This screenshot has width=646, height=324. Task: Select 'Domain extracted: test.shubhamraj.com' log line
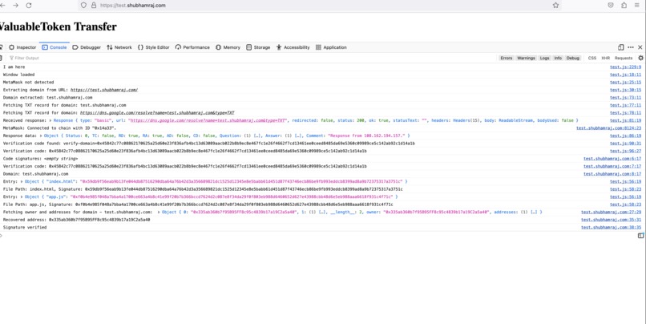[48, 97]
